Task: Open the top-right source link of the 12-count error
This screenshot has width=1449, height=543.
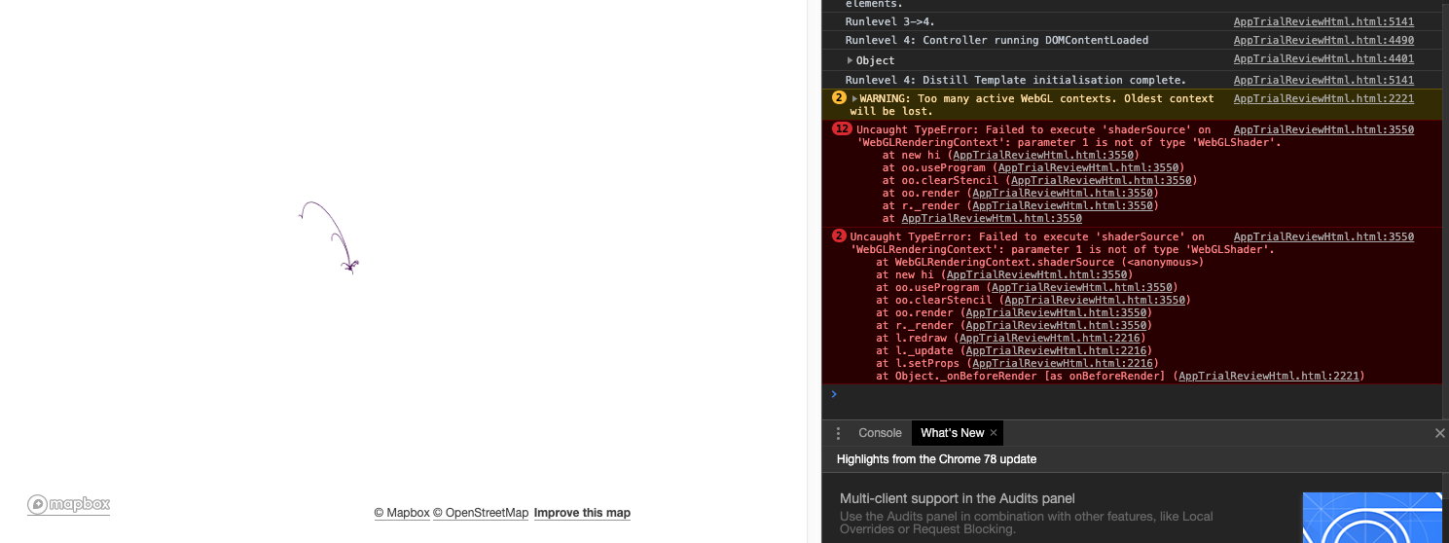Action: coord(1323,129)
